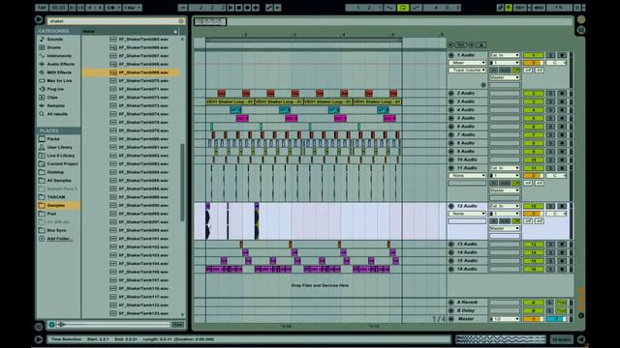Image resolution: width=620 pixels, height=348 pixels.
Task: Toggle the computer MIDI keyboard button
Action: (x=509, y=8)
